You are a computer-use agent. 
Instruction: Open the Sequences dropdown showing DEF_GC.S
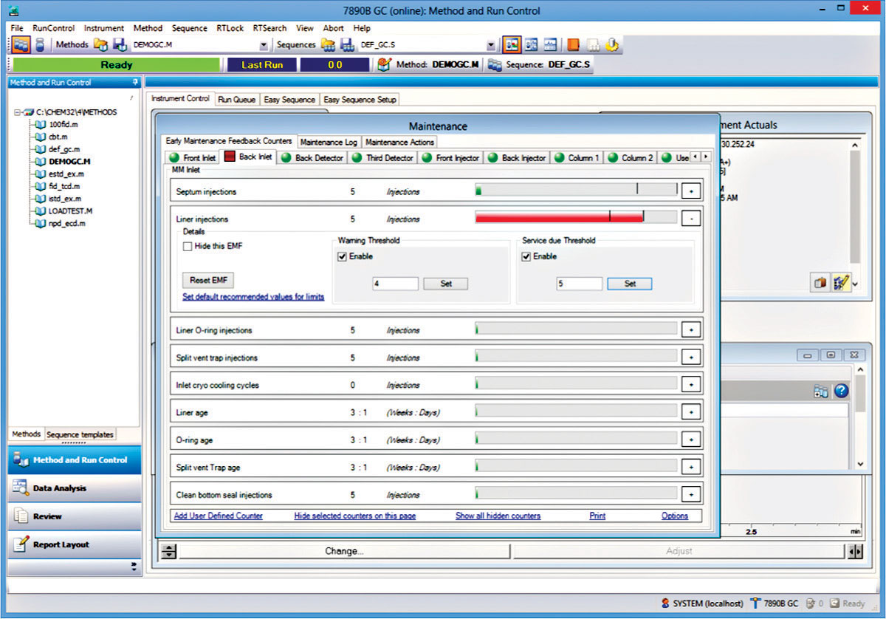(x=491, y=45)
